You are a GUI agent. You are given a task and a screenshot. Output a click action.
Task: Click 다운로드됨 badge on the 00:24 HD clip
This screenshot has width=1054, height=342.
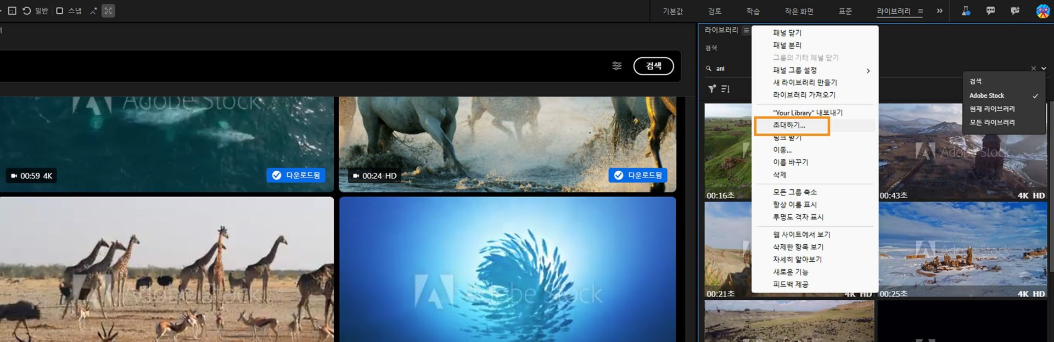(638, 175)
